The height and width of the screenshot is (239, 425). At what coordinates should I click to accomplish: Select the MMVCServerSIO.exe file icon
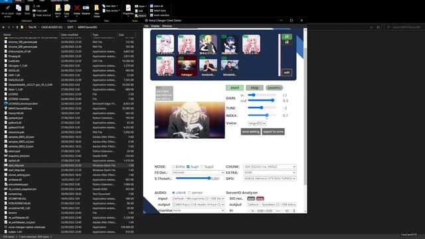pyautogui.click(x=6, y=108)
